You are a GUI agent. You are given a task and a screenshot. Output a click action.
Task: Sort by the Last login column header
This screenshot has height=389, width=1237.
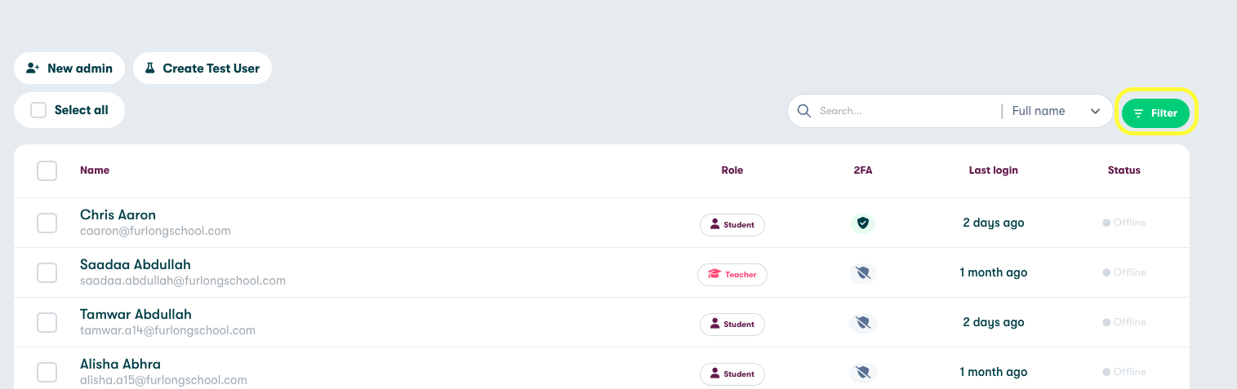pos(993,170)
